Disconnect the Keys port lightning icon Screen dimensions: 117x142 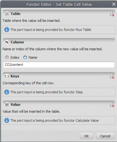(x=112, y=76)
